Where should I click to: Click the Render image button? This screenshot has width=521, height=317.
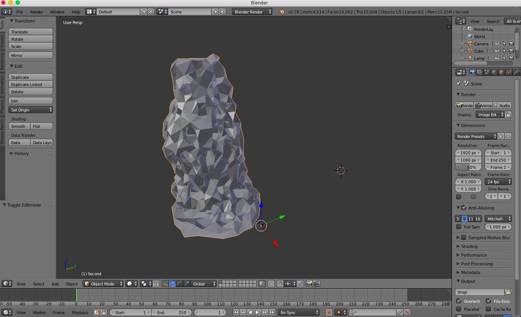click(x=464, y=106)
